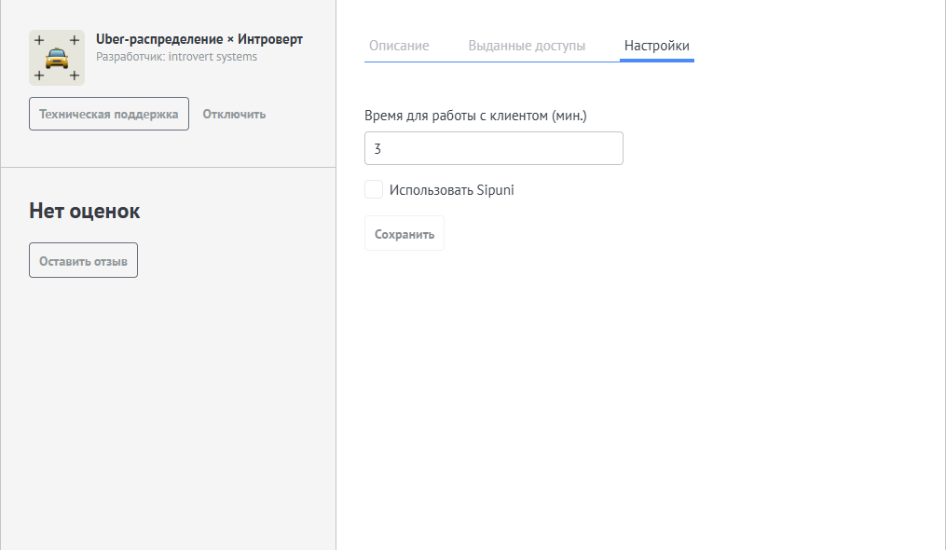
Task: Click the Время для работы с клиентом label
Action: 475,116
